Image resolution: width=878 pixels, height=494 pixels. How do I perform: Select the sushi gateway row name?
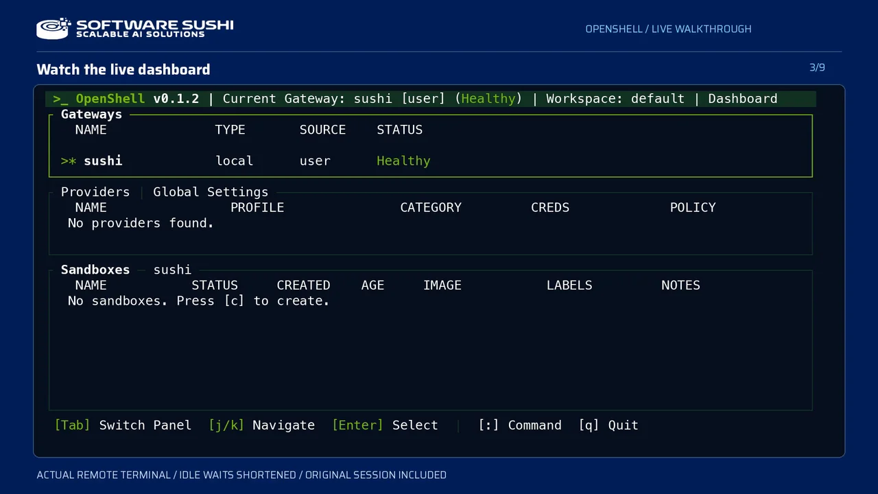coord(103,161)
